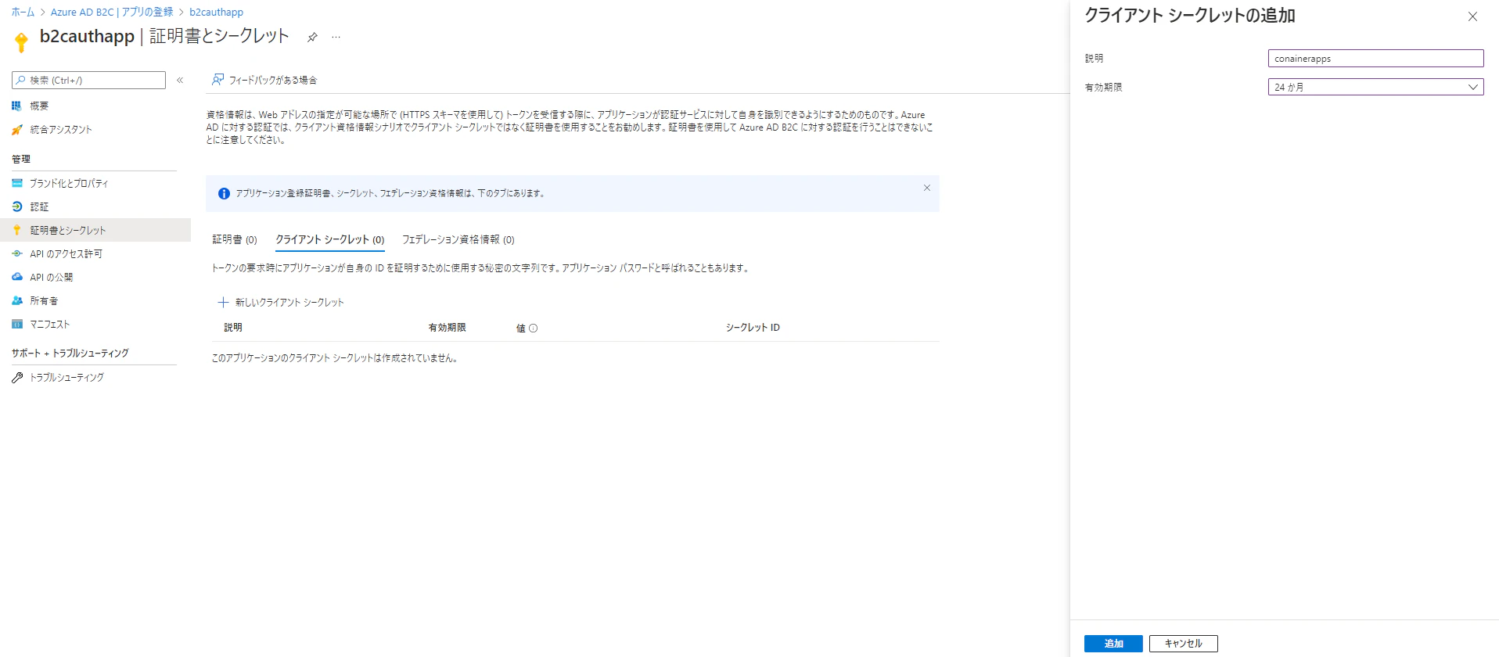Open API のアクセス許可 menu item
The width and height of the screenshot is (1499, 657).
coord(66,253)
